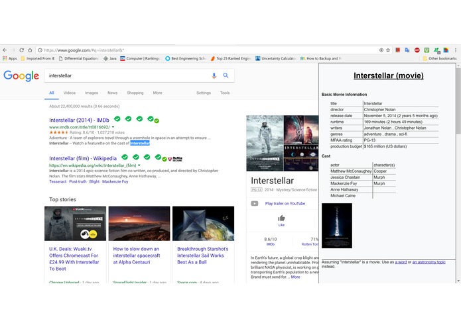The image size is (461, 327).
Task: Submit search with the magnifier icon
Action: [226, 75]
